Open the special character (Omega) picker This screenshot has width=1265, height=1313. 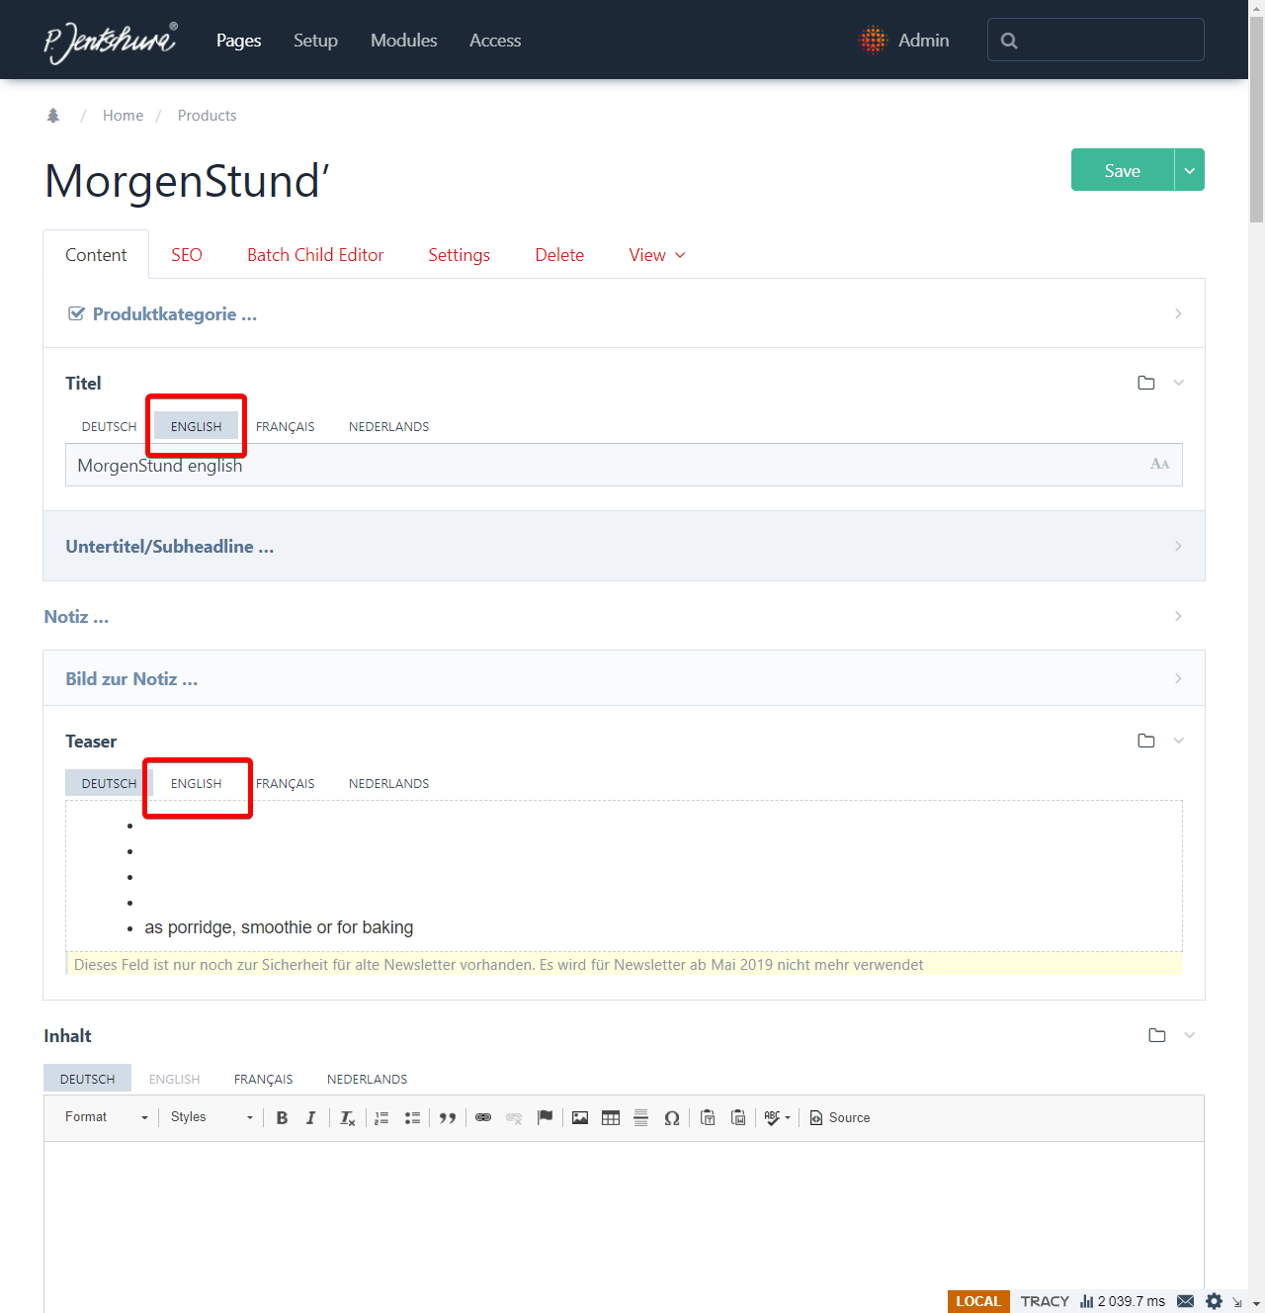point(672,1118)
